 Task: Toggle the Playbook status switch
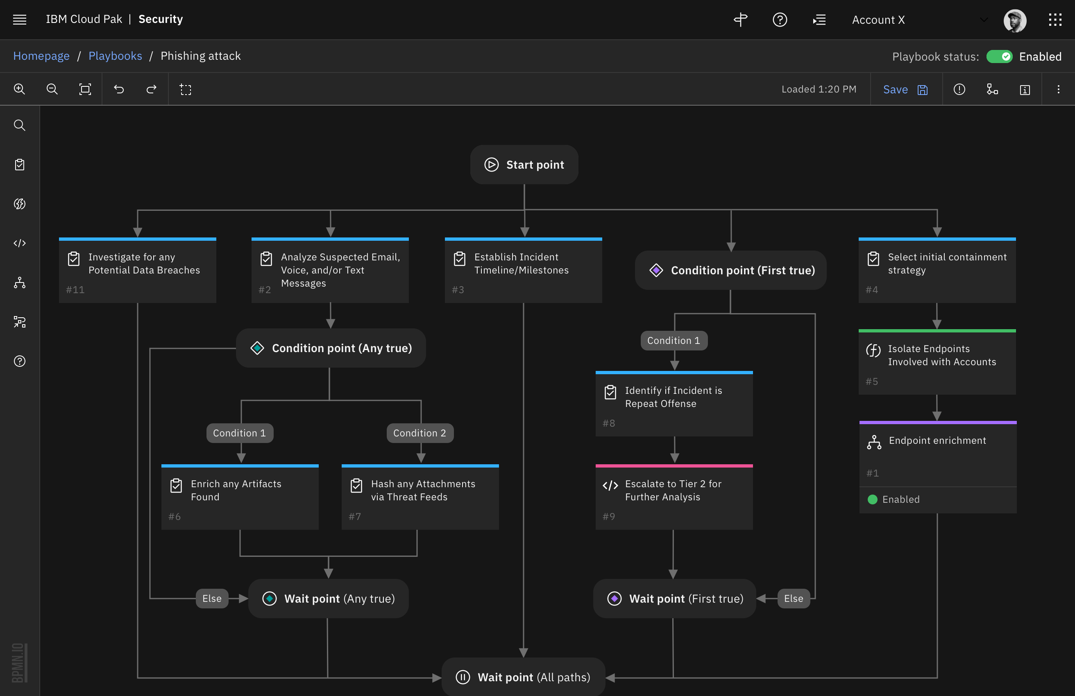click(999, 56)
